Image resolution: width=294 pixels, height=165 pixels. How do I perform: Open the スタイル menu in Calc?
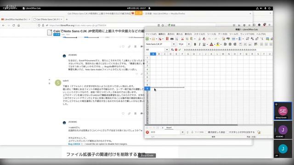click(x=199, y=34)
